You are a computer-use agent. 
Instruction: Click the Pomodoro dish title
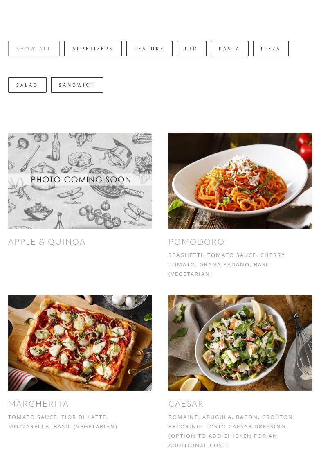point(196,242)
